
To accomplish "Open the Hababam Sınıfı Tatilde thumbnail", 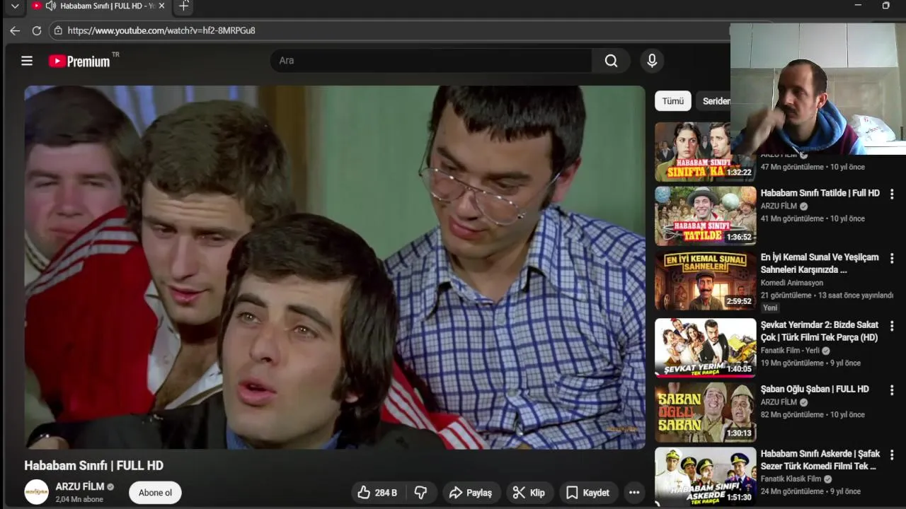I will coord(705,216).
